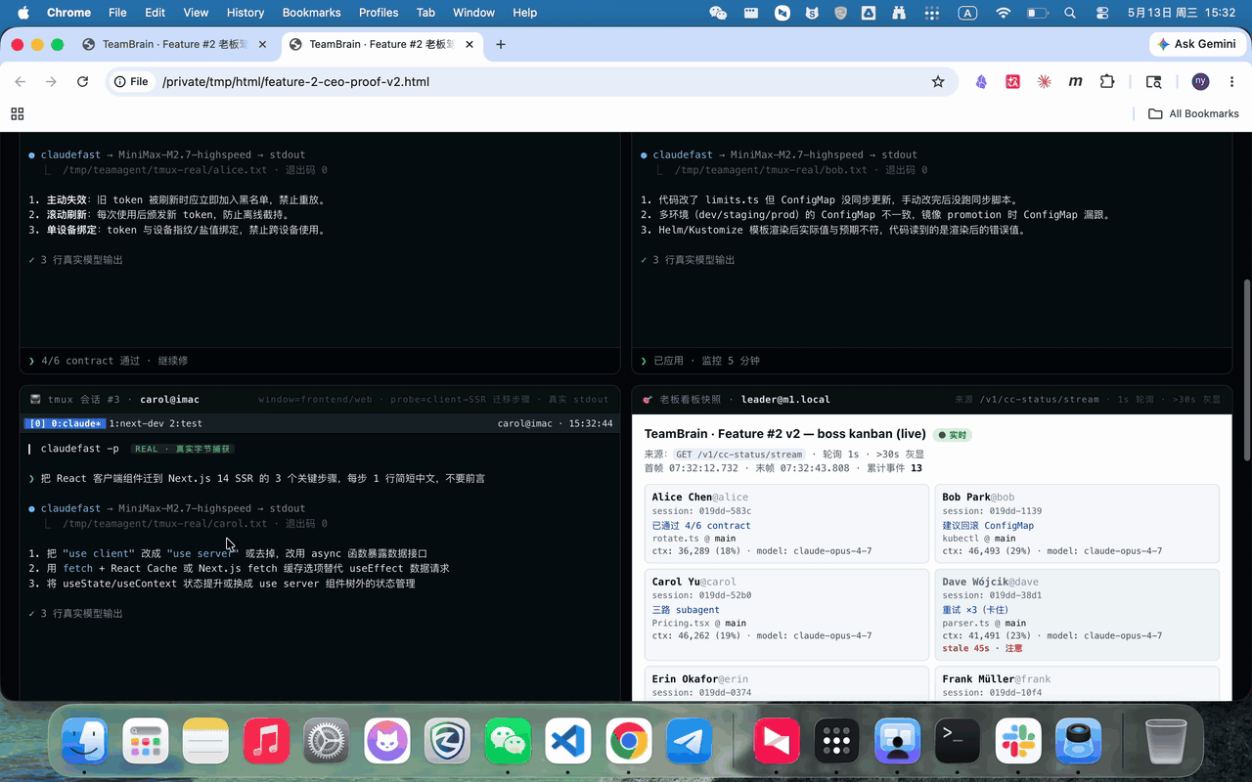1252x782 pixels.
Task: Click the date and time clock
Action: pyautogui.click(x=1182, y=13)
